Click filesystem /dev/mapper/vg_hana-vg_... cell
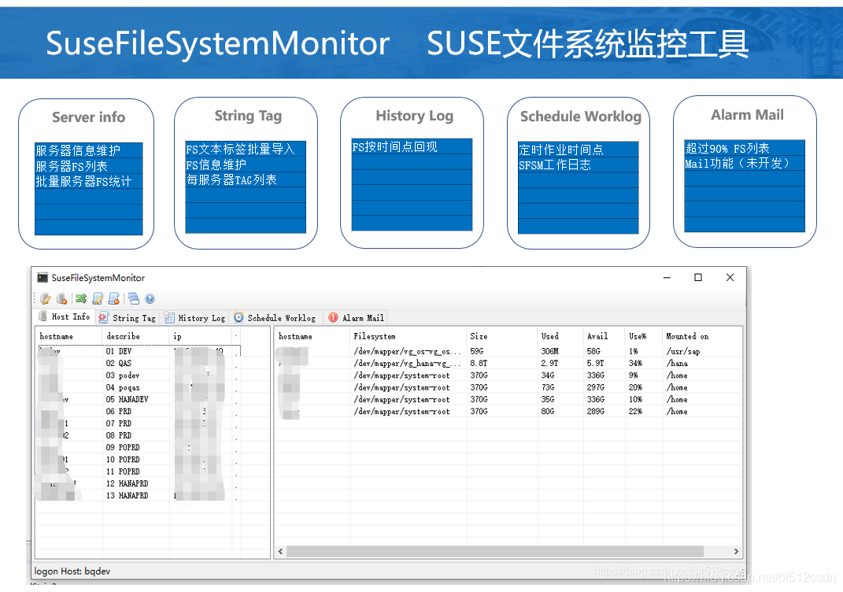Screen dimensions: 843x592 point(407,364)
